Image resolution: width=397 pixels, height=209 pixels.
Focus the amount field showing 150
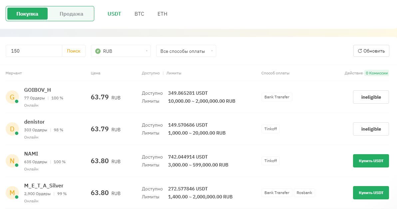(34, 51)
